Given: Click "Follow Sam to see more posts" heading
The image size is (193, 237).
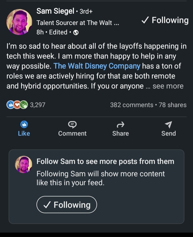Looking at the screenshot, I should click(x=105, y=161).
